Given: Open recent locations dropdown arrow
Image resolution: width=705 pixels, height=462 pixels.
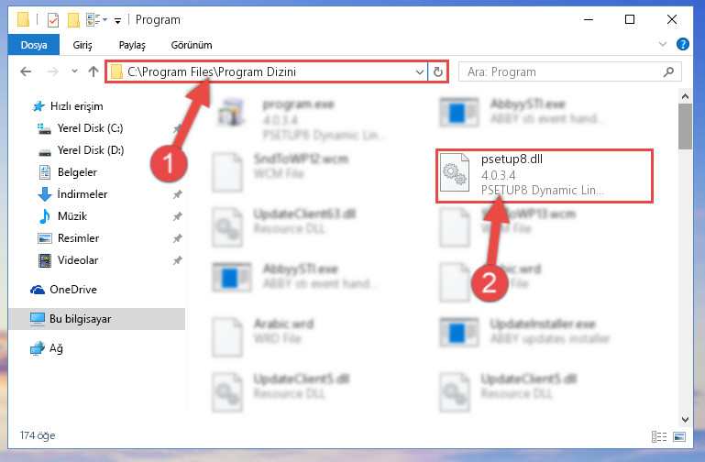Looking at the screenshot, I should (74, 71).
